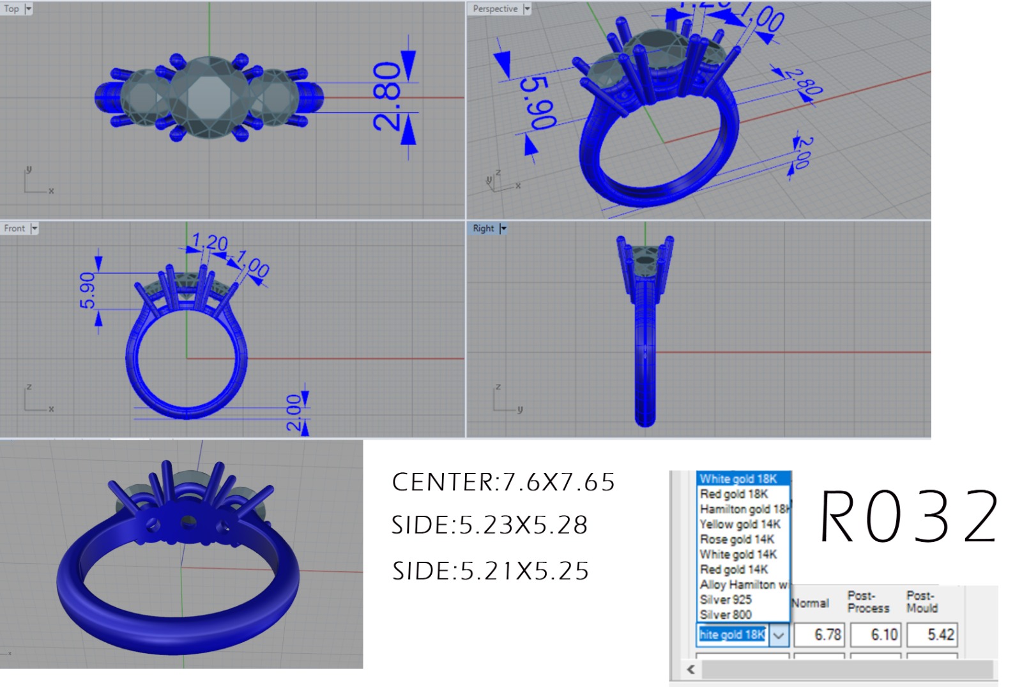The height and width of the screenshot is (687, 1022).
Task: Select Yellow gold 14K option
Action: tap(744, 524)
